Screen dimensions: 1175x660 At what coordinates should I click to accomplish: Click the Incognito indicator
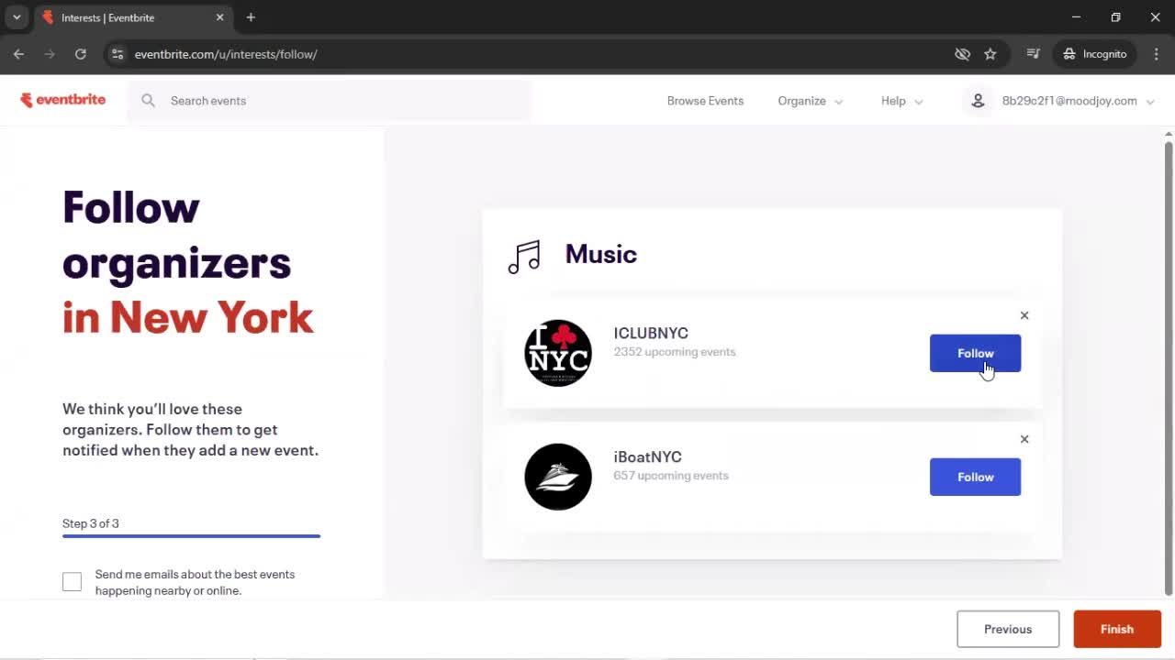[x=1095, y=54]
